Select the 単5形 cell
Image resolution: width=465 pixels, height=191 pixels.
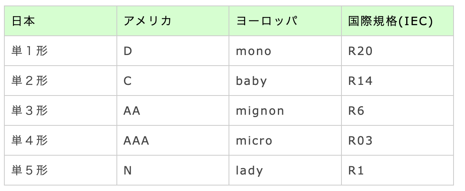[30, 171]
